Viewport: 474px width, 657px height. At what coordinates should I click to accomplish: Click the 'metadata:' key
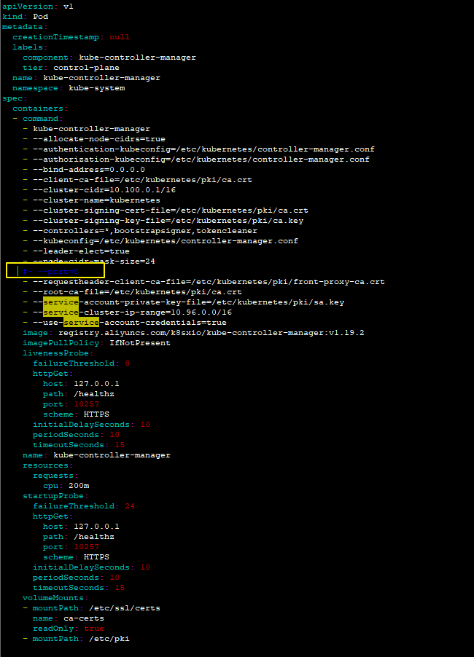point(25,27)
